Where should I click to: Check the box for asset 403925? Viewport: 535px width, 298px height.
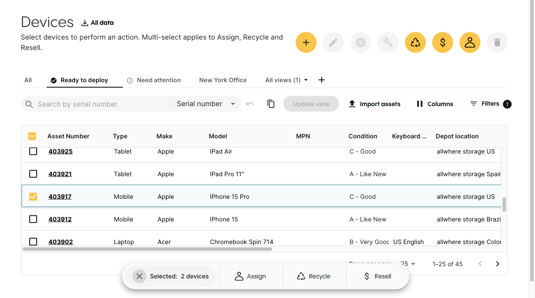pyautogui.click(x=33, y=151)
